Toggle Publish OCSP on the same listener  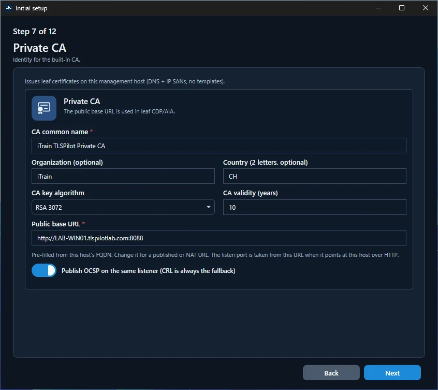click(44, 270)
